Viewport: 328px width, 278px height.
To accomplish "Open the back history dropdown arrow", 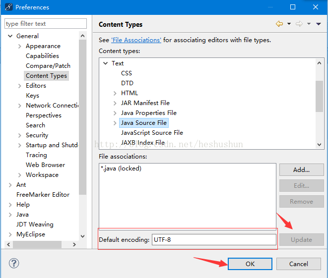I will (289, 24).
